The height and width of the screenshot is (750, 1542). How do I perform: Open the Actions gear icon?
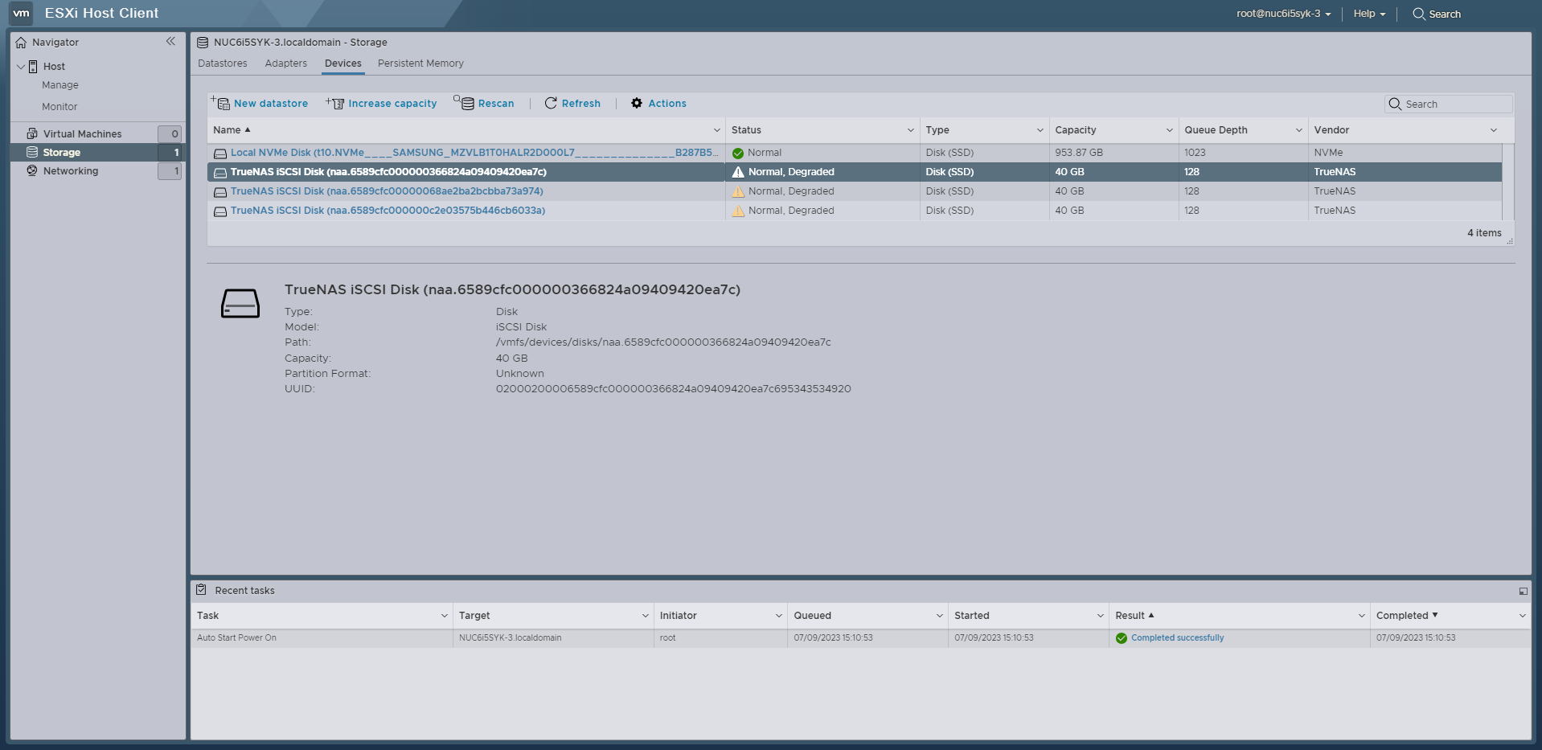click(x=637, y=103)
